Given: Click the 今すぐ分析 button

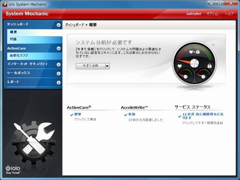Looking at the screenshot, I should (91, 66).
